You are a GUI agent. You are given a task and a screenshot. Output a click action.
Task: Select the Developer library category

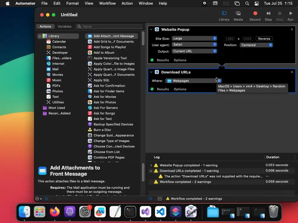click(60, 53)
